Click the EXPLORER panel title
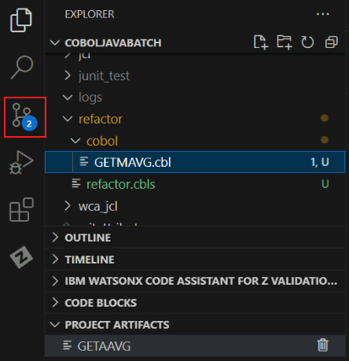This screenshot has height=361, width=349. pyautogui.click(x=90, y=14)
